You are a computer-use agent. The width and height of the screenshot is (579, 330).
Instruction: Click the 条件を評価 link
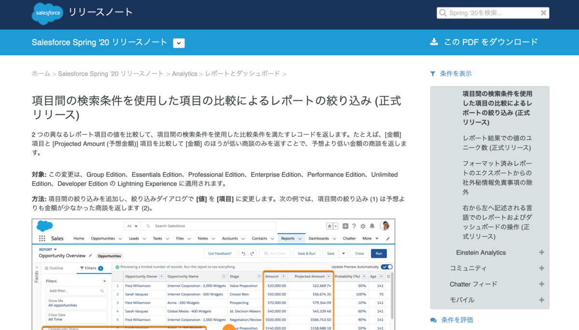click(457, 320)
